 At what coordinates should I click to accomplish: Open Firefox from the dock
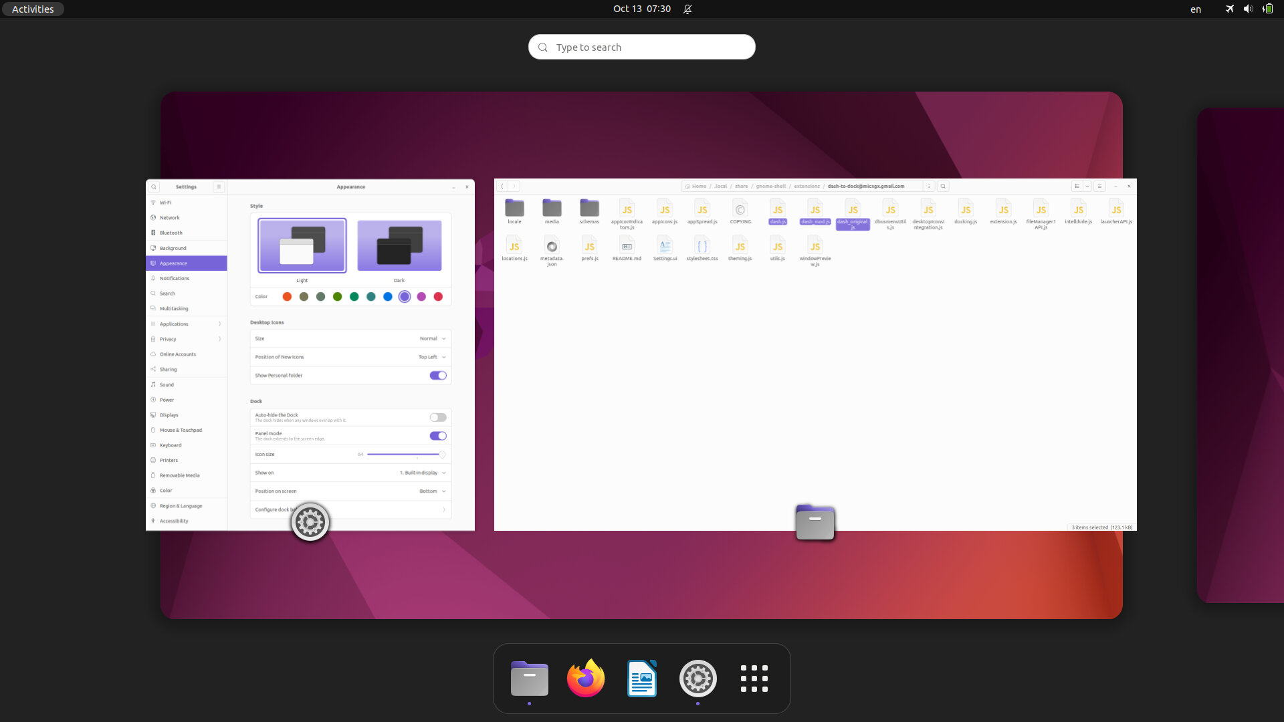point(586,679)
